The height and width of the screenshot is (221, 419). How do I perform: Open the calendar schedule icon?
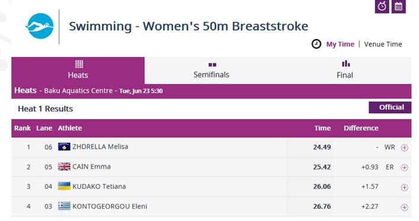coord(398,6)
